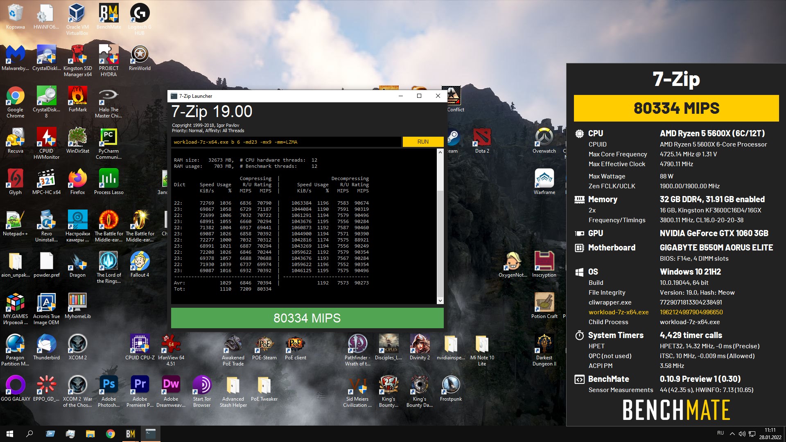Open File Explorer from taskbar
This screenshot has height=442, width=786.
click(90, 434)
